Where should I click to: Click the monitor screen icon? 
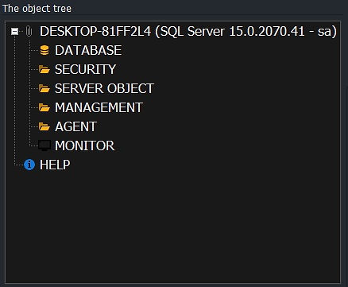(x=44, y=145)
